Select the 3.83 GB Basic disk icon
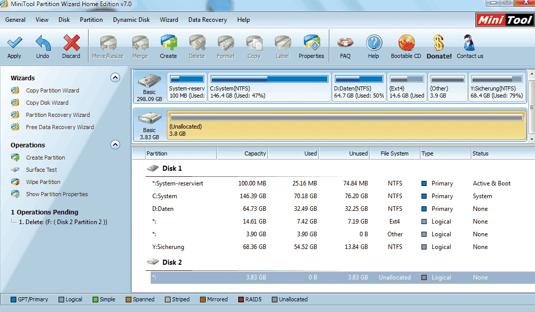This screenshot has height=312, width=535. pyautogui.click(x=149, y=118)
